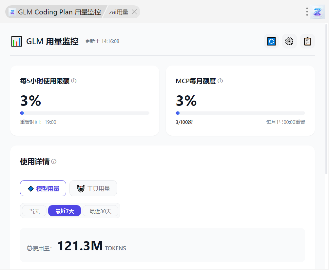Click the MCP每月额度 progress bar
Image resolution: width=329 pixels, height=270 pixels.
click(x=240, y=113)
